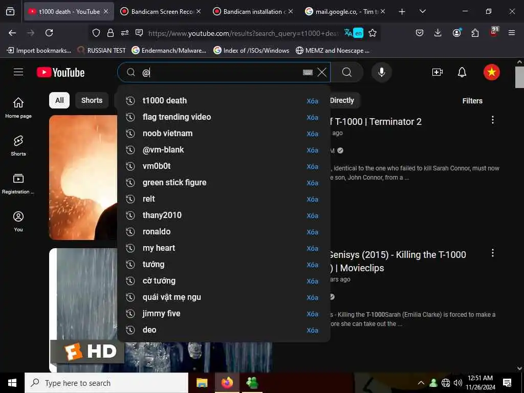Image resolution: width=524 pixels, height=393 pixels.
Task: Start voice search with microphone
Action: 381,72
